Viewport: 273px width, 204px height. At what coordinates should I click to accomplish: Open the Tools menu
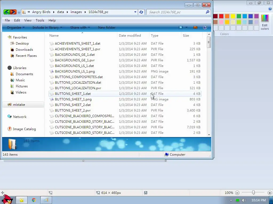tap(40, 20)
